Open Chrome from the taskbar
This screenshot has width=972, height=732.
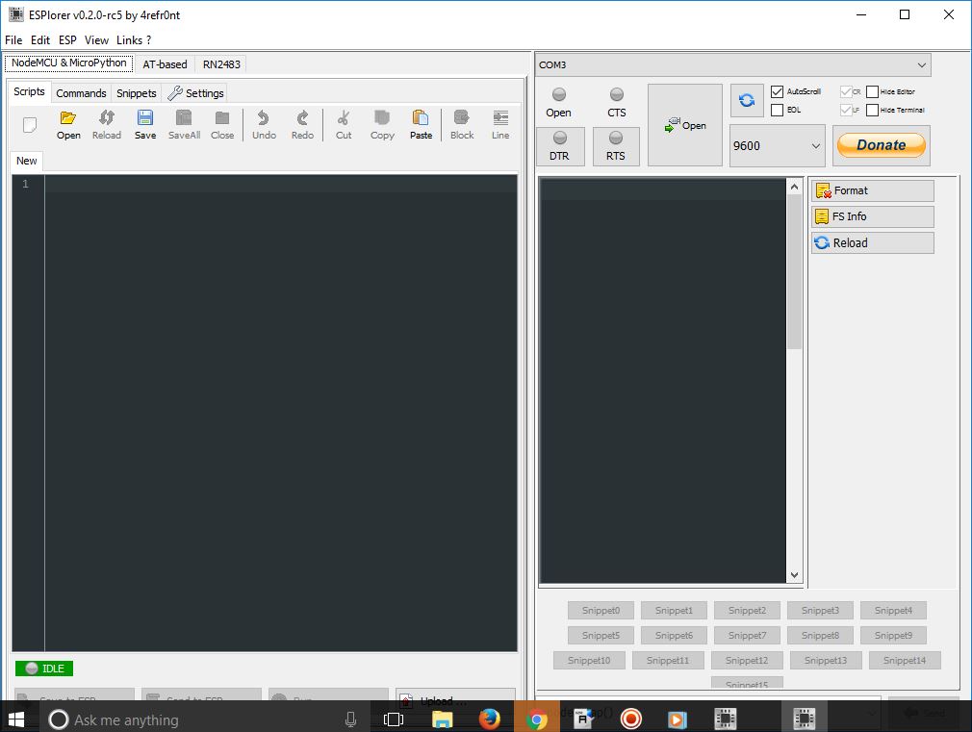[x=536, y=719]
